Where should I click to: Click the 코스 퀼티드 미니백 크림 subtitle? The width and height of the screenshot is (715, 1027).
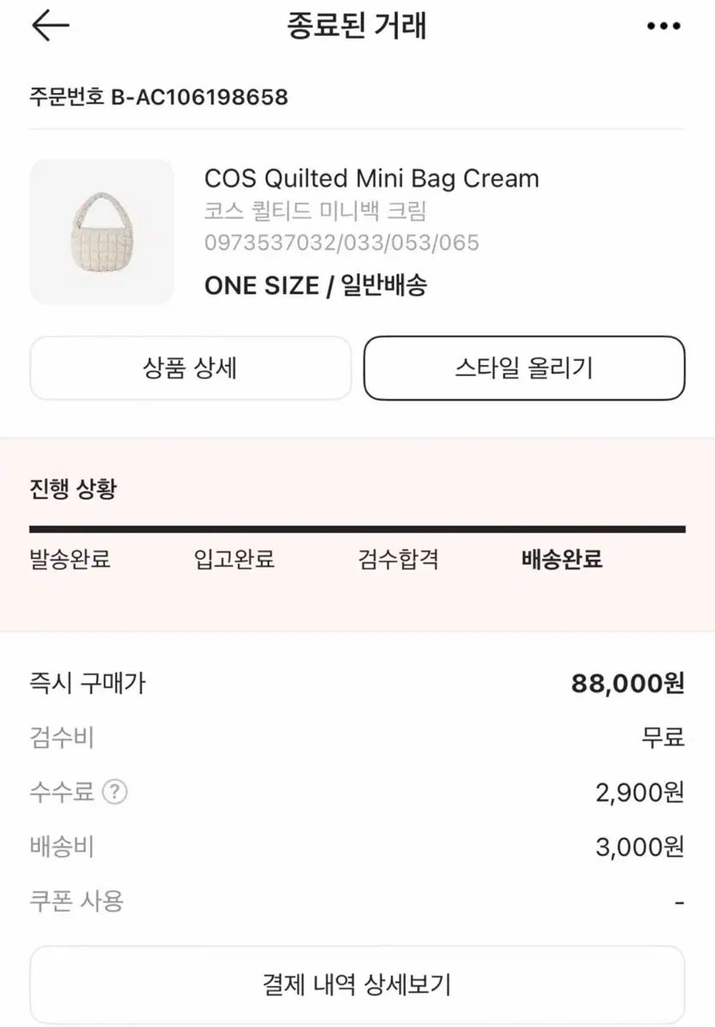[315, 211]
